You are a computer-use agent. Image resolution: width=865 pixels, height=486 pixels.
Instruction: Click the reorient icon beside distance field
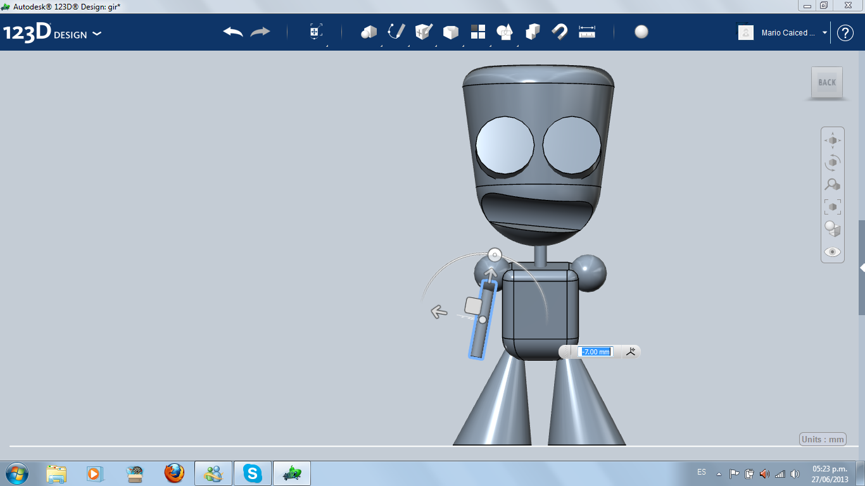[631, 352]
